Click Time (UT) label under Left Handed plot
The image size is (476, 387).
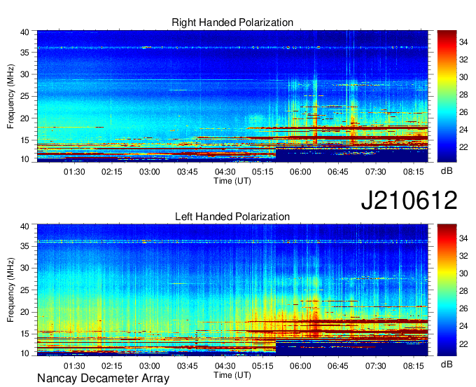pyautogui.click(x=232, y=375)
